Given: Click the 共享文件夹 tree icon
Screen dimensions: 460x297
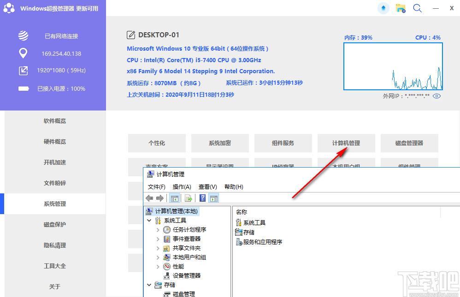Looking at the screenshot, I should pos(166,248).
